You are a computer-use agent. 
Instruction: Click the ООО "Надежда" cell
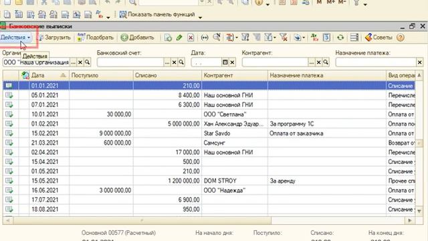[235, 190]
